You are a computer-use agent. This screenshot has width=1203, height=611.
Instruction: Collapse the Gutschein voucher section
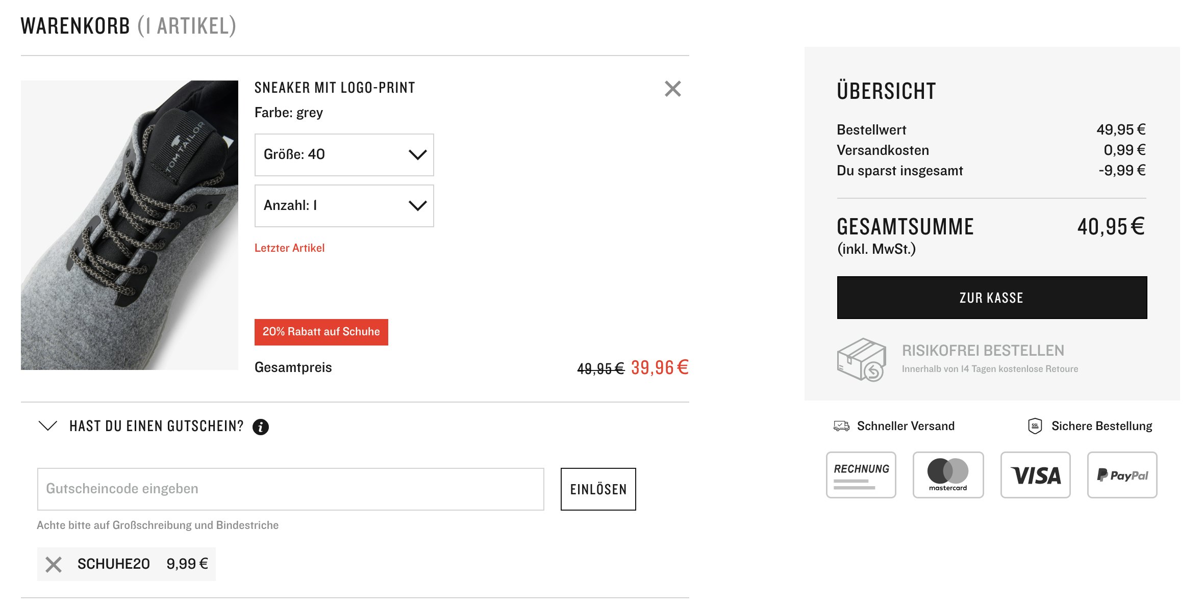point(48,426)
